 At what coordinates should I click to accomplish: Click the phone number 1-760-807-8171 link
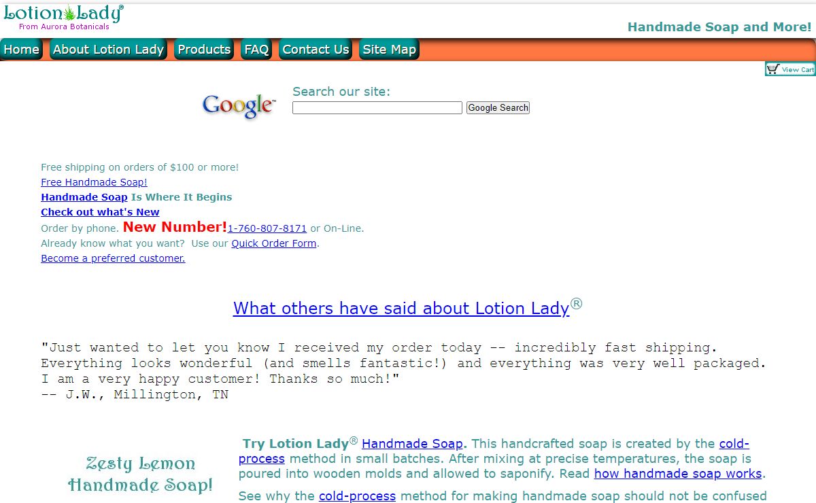pyautogui.click(x=267, y=228)
